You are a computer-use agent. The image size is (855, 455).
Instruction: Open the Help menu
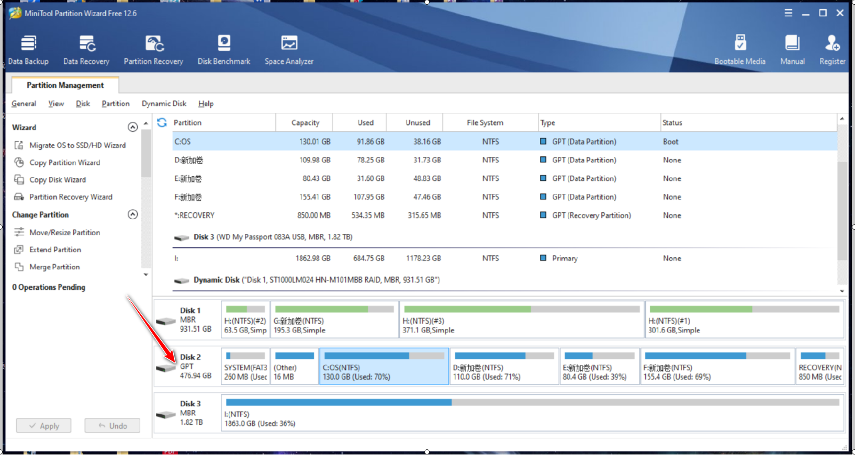coord(206,104)
